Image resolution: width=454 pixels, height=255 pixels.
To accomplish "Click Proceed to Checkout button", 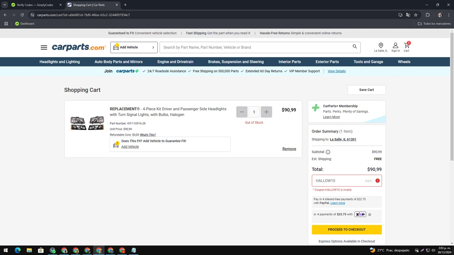I will (347, 230).
